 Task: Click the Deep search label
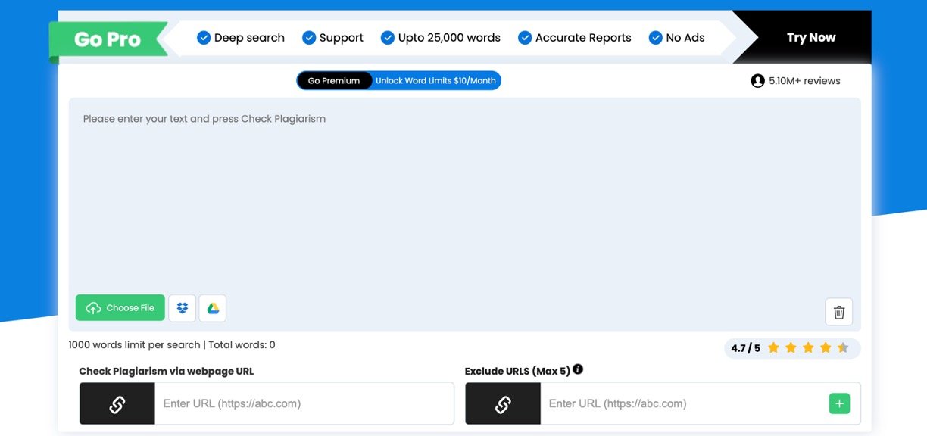(249, 38)
